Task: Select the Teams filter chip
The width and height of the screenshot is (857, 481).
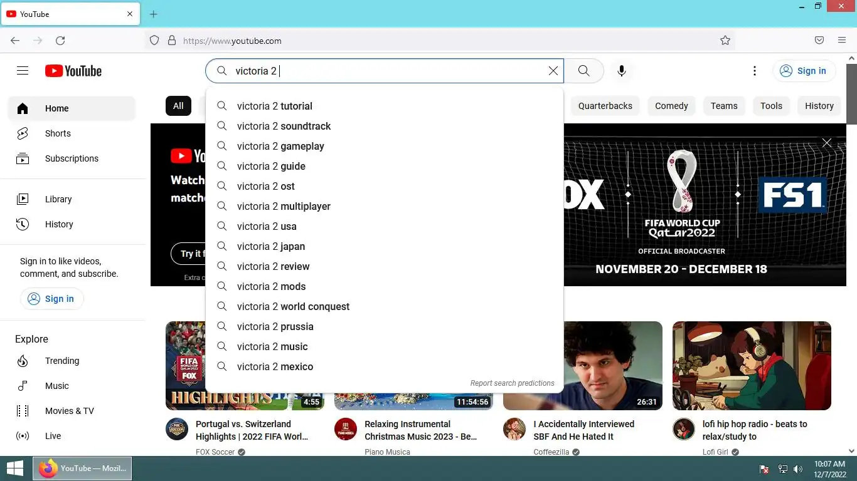Action: click(724, 106)
